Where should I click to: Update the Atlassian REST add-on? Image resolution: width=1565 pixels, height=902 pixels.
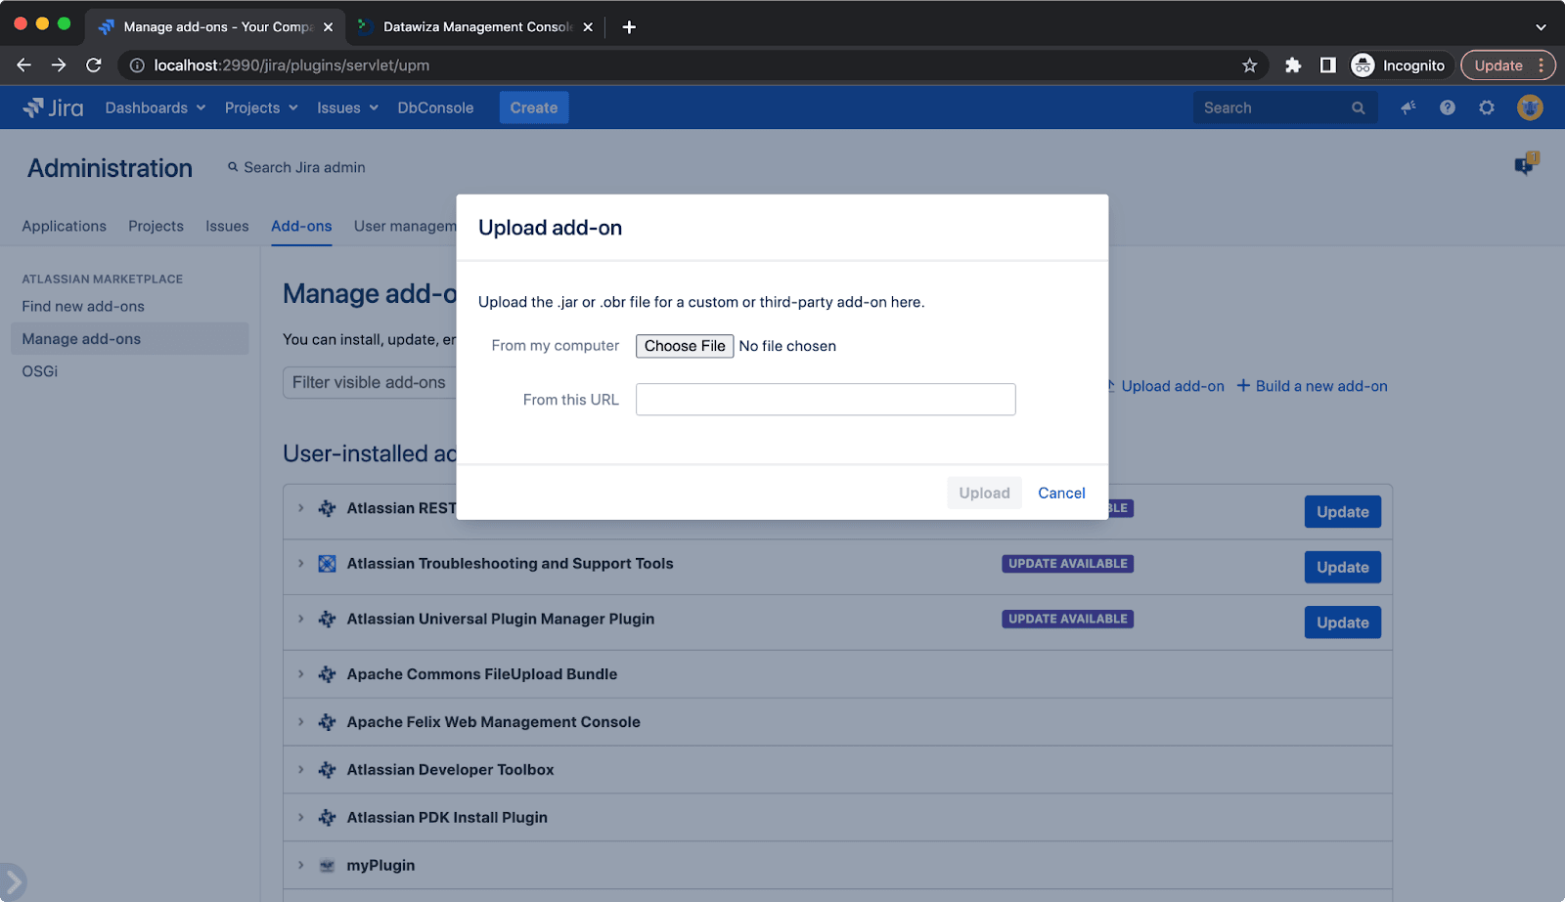click(x=1342, y=512)
